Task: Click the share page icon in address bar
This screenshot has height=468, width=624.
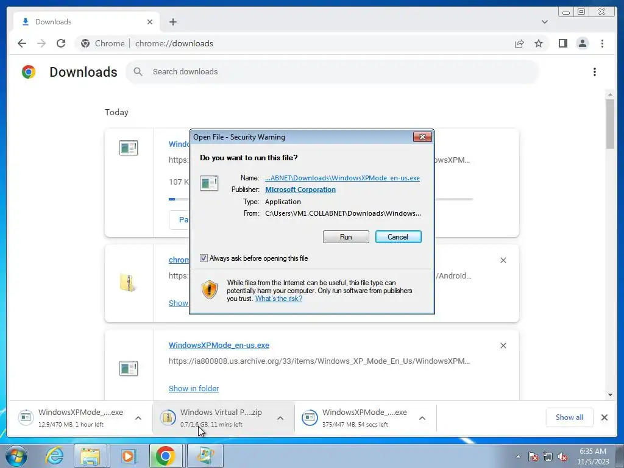Action: 519,43
